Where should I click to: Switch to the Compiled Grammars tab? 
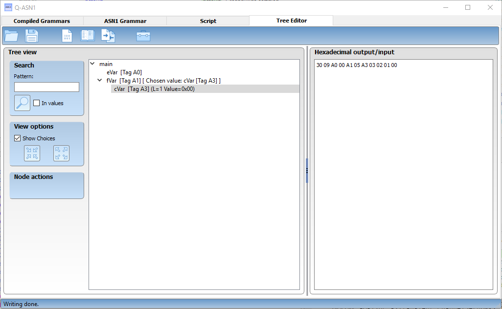[x=42, y=21]
